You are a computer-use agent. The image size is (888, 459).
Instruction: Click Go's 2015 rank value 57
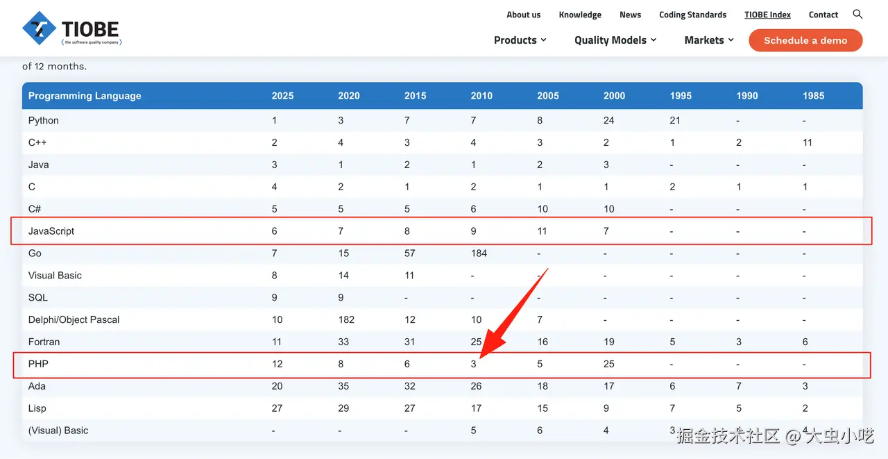410,253
